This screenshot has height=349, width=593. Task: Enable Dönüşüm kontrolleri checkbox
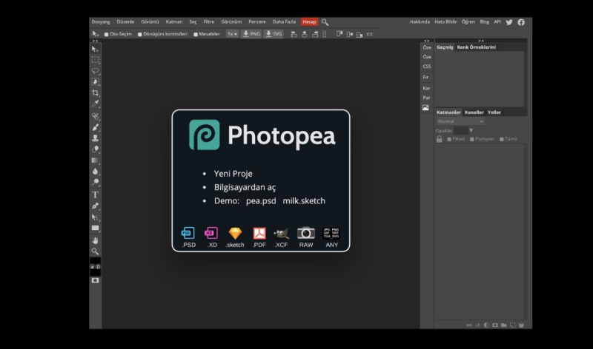coord(140,34)
